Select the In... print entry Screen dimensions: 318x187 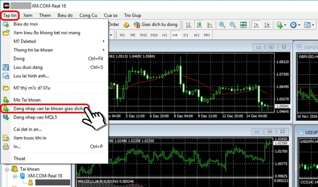pyautogui.click(x=54, y=146)
